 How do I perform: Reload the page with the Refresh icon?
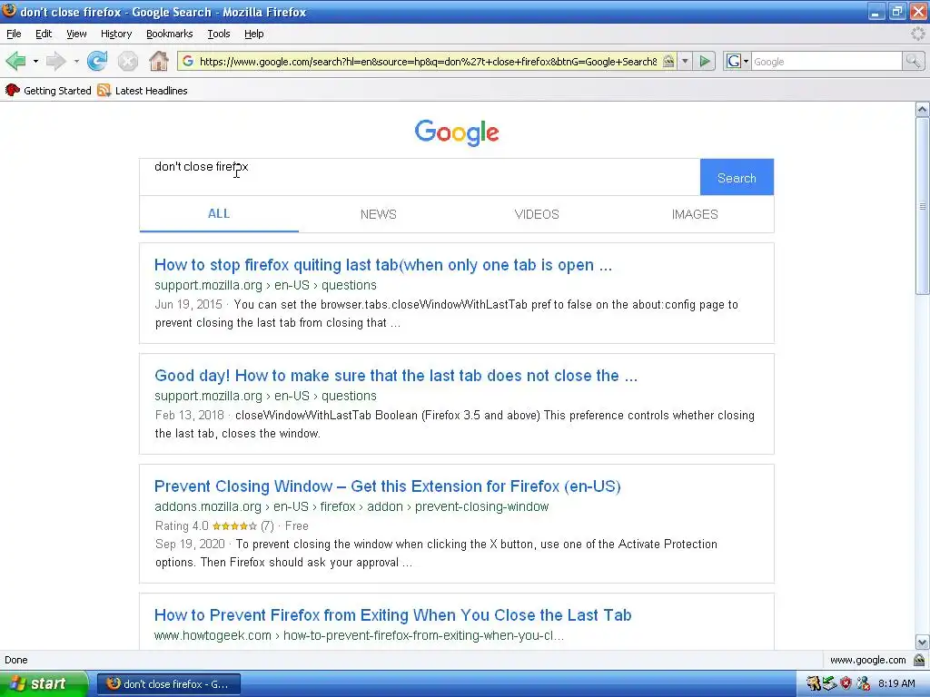coord(97,61)
